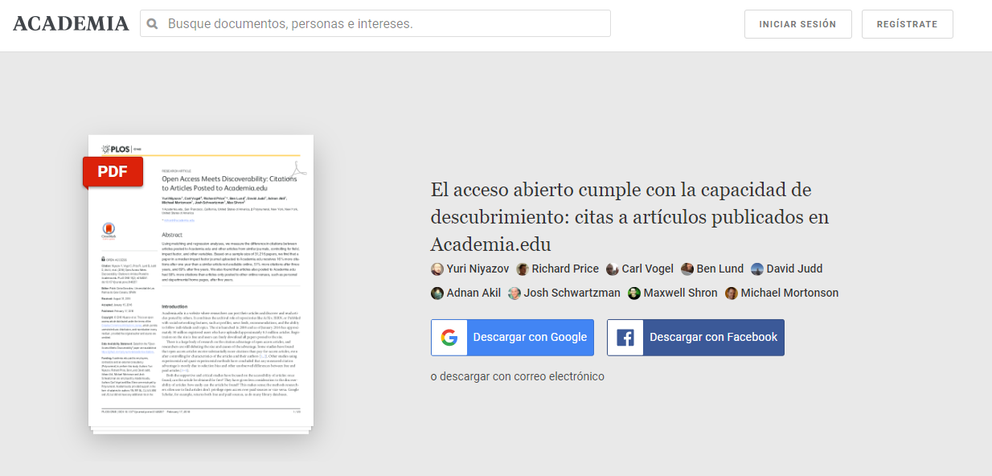The width and height of the screenshot is (992, 476).
Task: Open Yuri Niyazov author link
Action: point(478,269)
